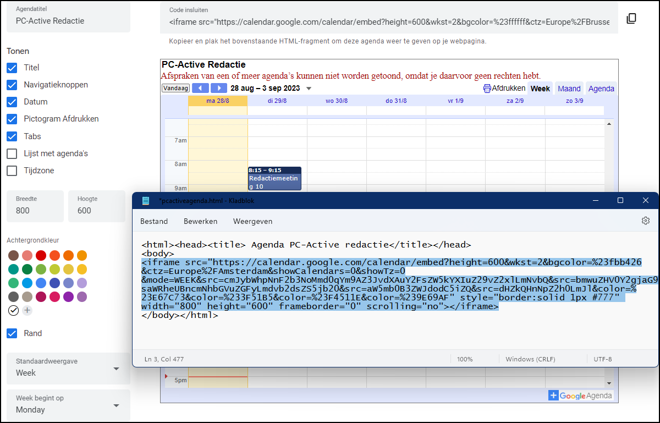This screenshot has width=660, height=423.
Task: Open the Standaardweergave dropdown
Action: 68,368
